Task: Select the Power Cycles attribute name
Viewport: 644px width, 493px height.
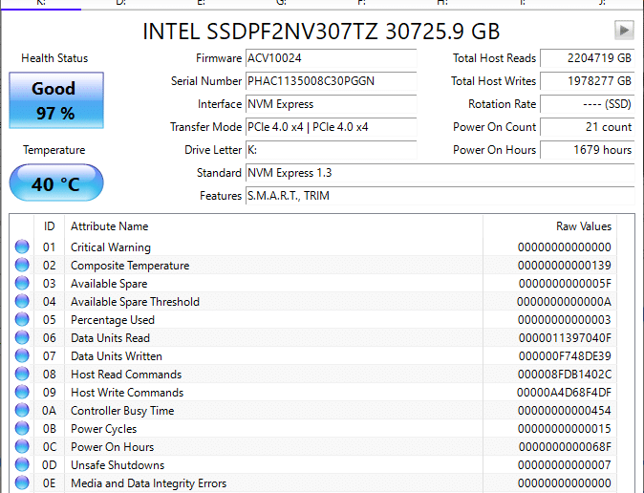Action: click(103, 428)
